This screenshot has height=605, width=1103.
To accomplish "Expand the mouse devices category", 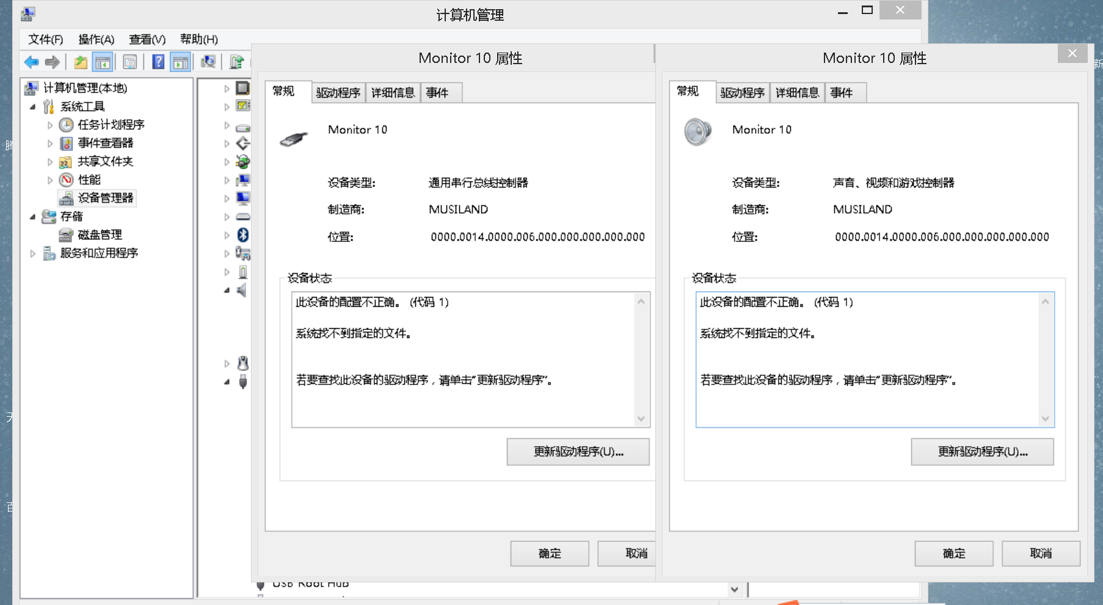I will click(226, 362).
